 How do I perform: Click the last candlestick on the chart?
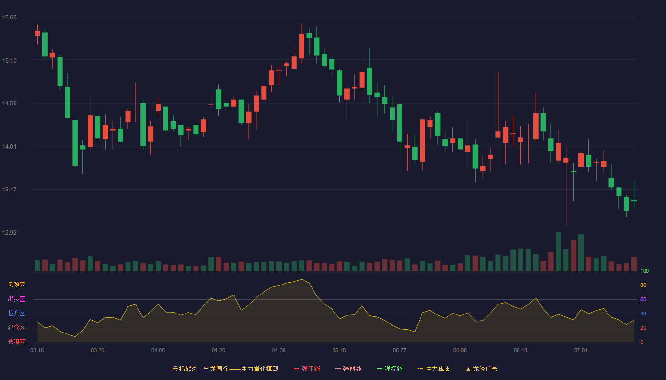click(634, 200)
